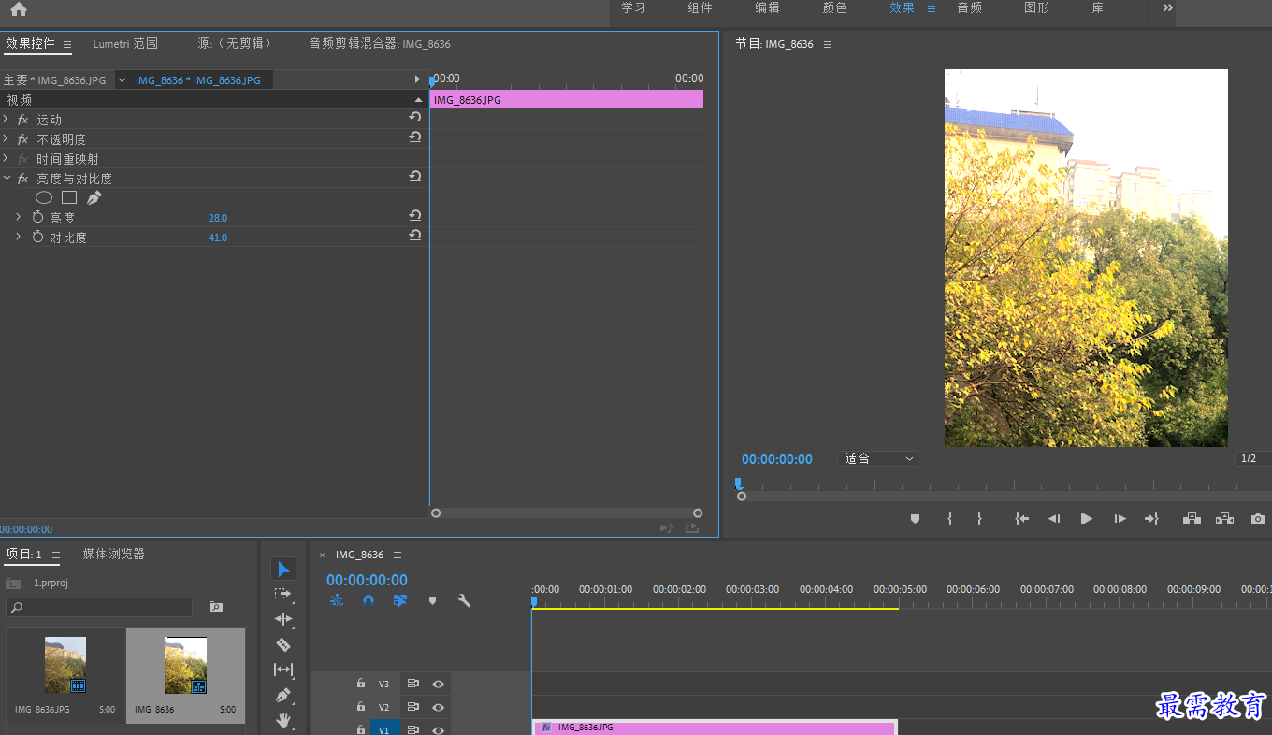
Task: Select the Ripple Edit tool
Action: [283, 619]
